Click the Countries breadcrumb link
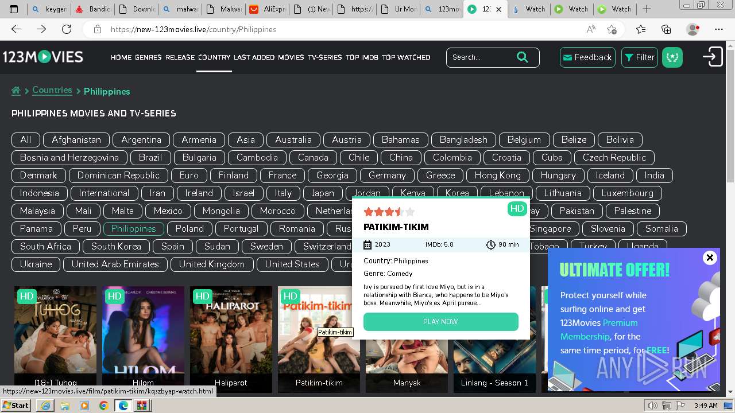Viewport: 735px width, 413px height. [x=52, y=90]
